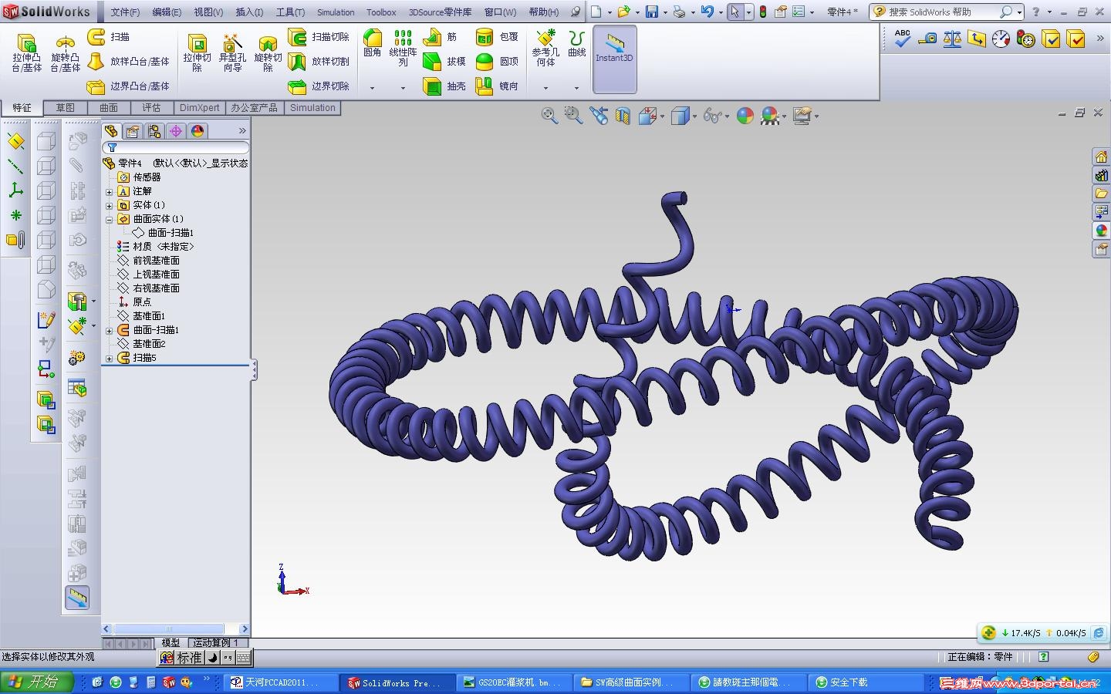Switch to the 草图 sketch tab
The height and width of the screenshot is (694, 1111).
(65, 108)
